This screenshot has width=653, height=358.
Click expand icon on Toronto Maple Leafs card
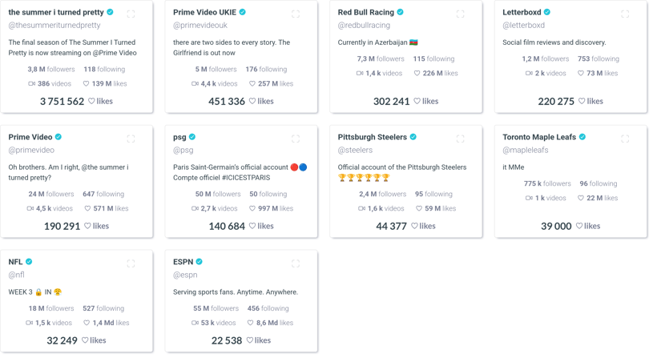[625, 139]
